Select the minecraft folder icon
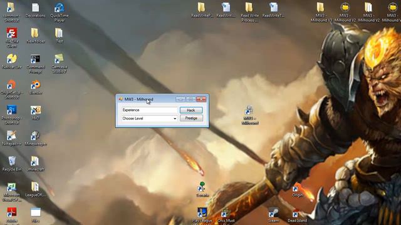The image size is (401, 225). pyautogui.click(x=36, y=164)
